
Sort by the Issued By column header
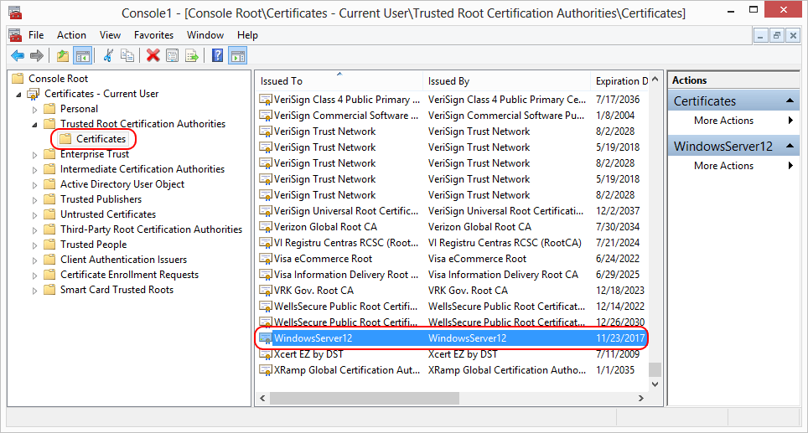pyautogui.click(x=506, y=81)
